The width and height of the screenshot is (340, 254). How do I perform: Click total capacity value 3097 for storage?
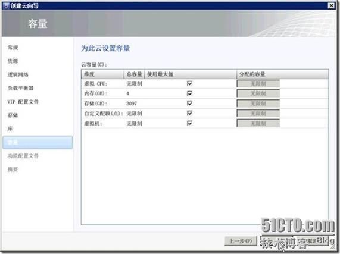point(132,104)
